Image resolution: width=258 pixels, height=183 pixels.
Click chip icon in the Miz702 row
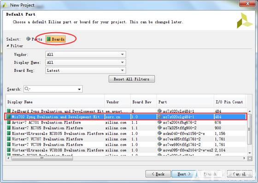coord(159,117)
